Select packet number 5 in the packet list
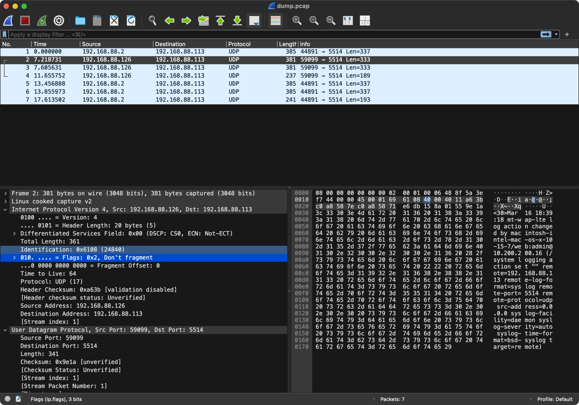579x405 pixels. coord(121,84)
